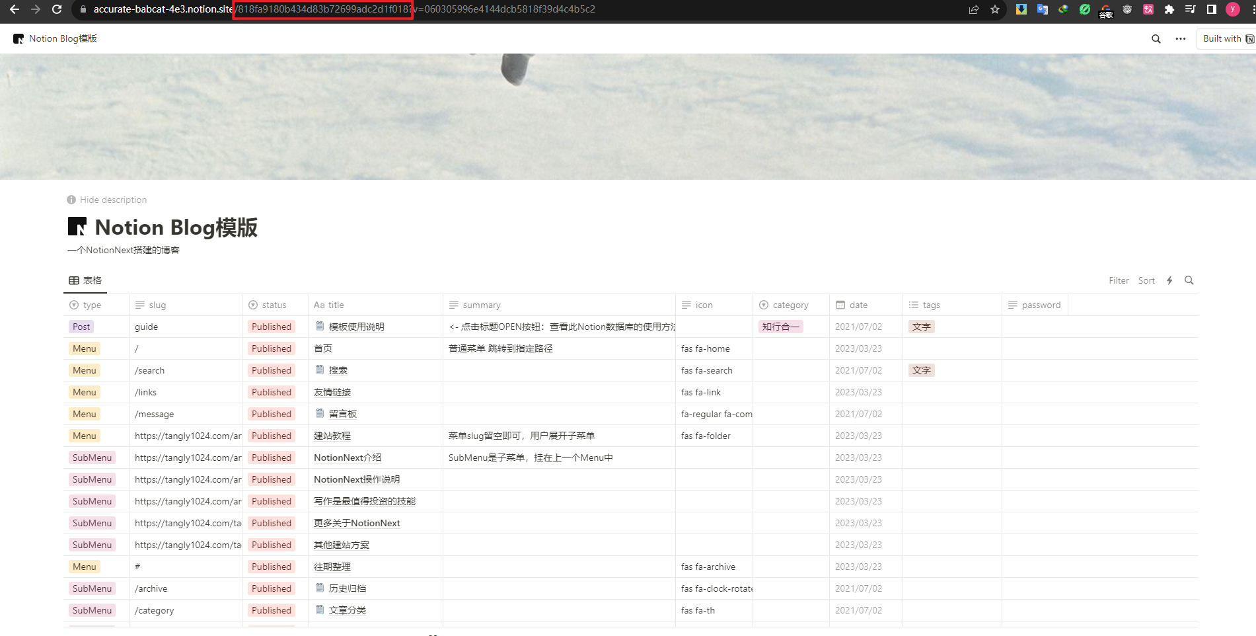Go forward with the browser forward arrow
1256x636 pixels.
click(x=36, y=9)
